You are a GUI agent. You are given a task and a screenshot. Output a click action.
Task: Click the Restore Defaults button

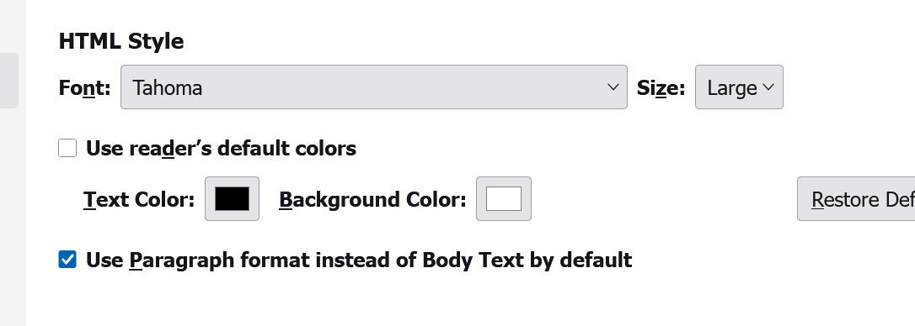pos(856,198)
